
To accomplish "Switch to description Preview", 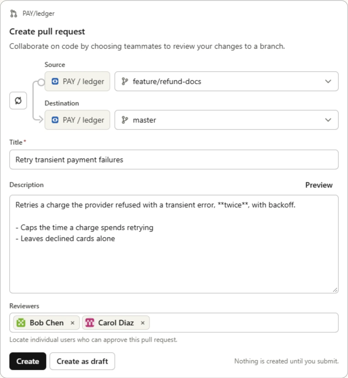I will 319,185.
